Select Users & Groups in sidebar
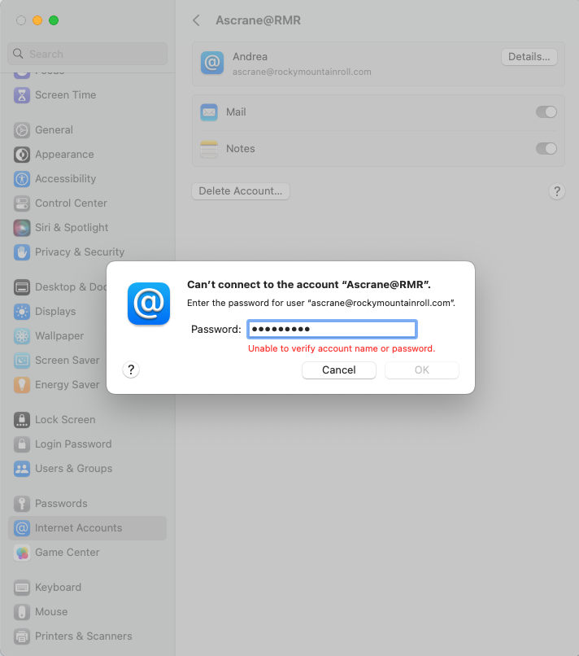The height and width of the screenshot is (656, 579). click(73, 469)
